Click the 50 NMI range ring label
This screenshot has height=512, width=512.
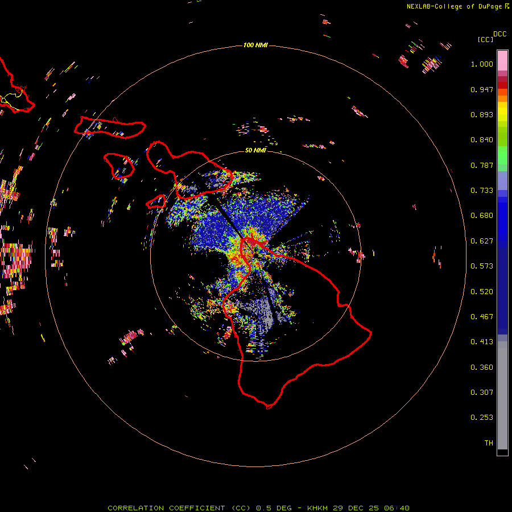click(255, 150)
